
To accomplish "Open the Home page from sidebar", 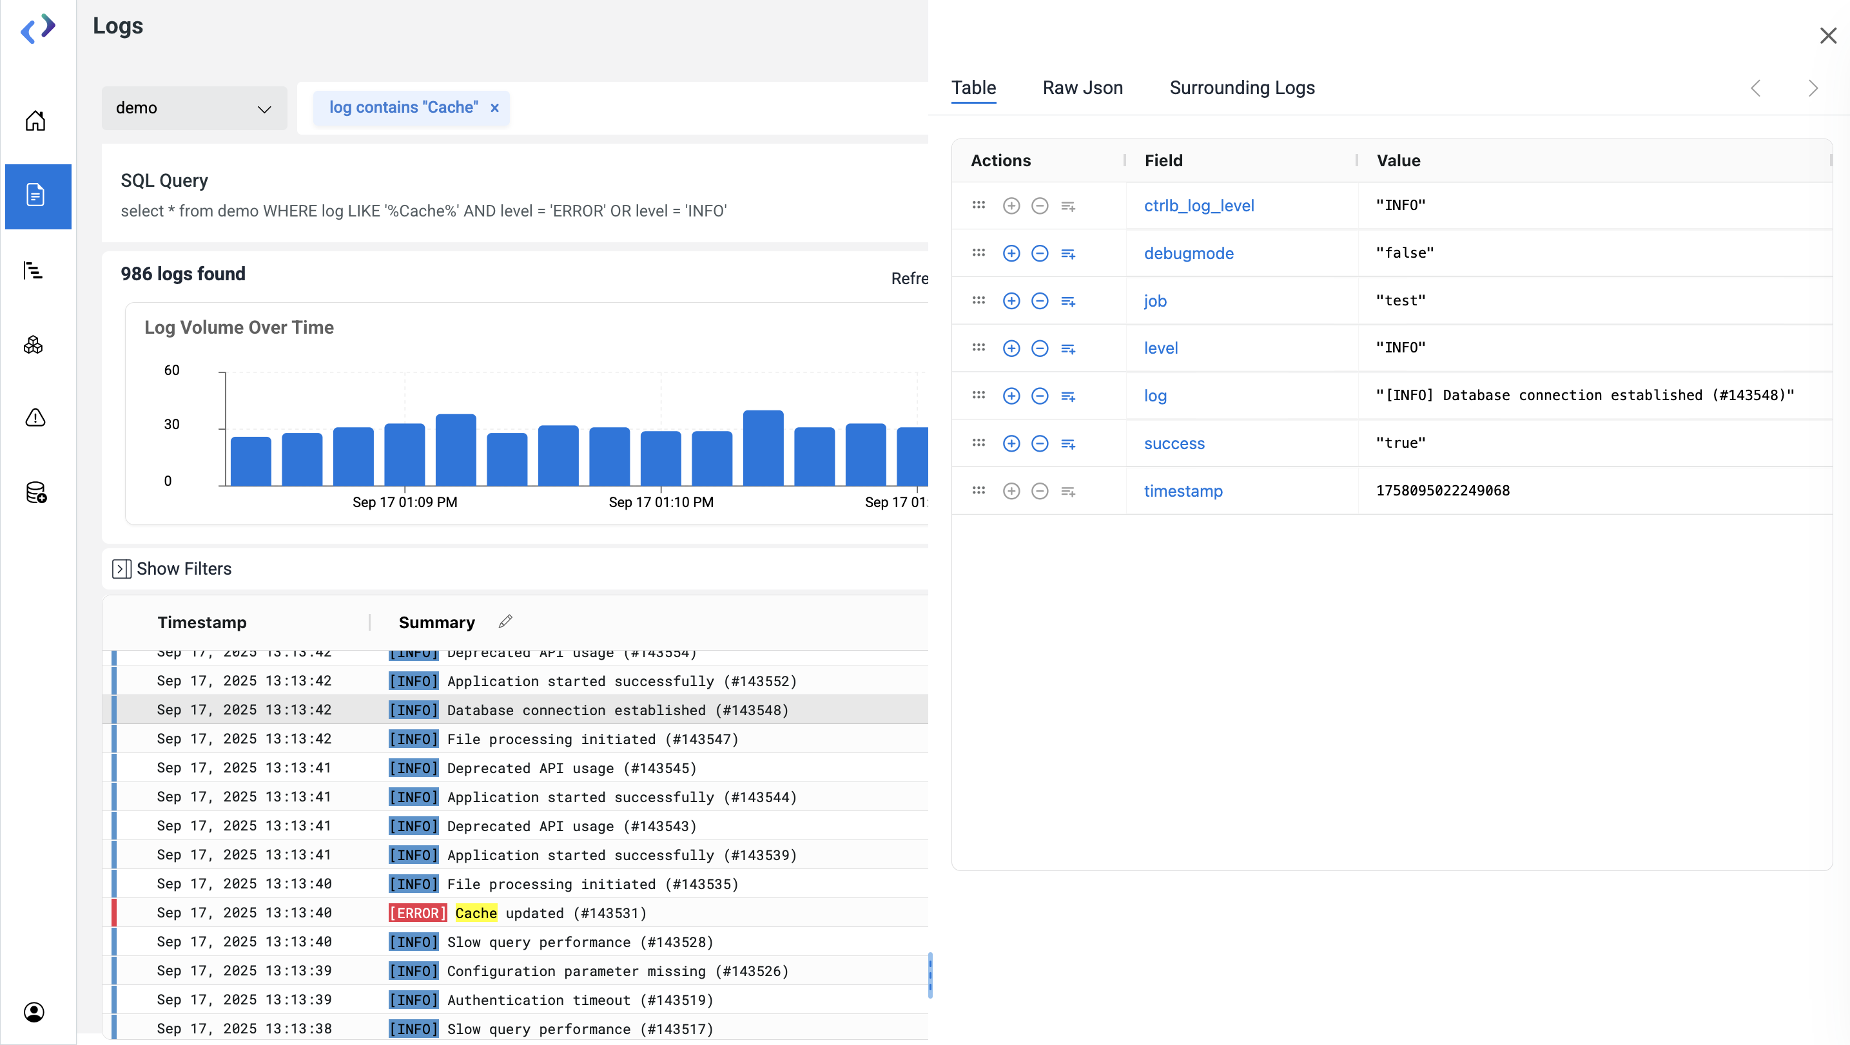I will [x=35, y=120].
